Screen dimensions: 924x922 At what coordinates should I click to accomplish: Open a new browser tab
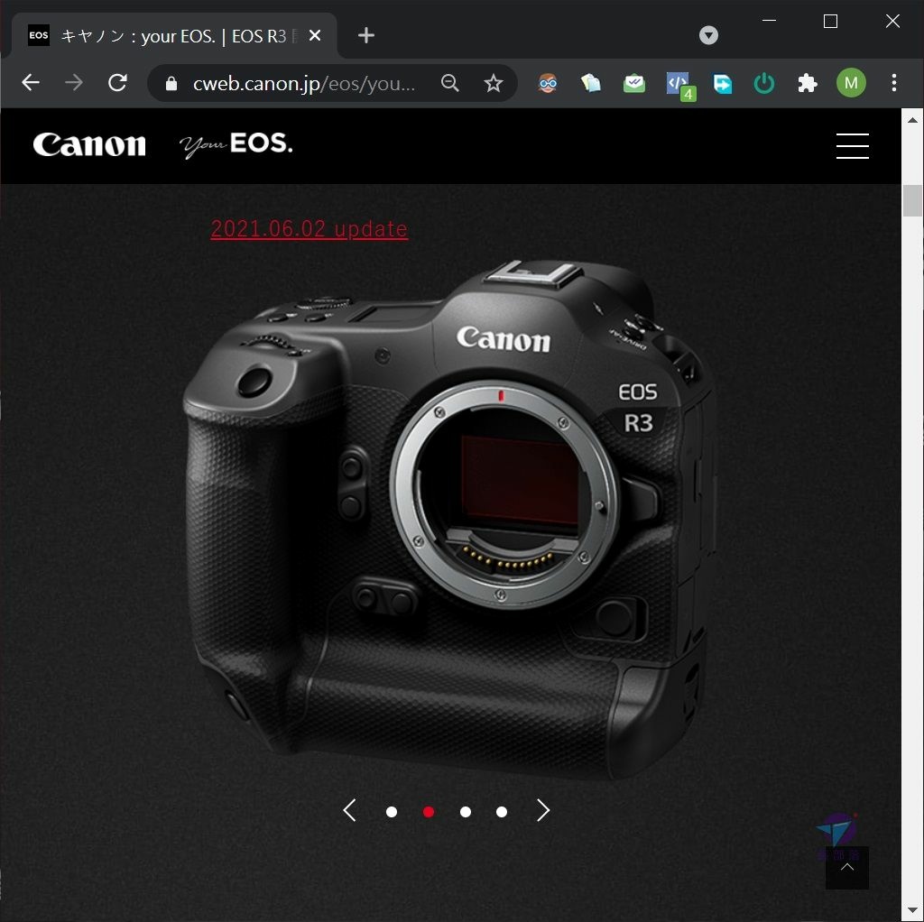366,35
